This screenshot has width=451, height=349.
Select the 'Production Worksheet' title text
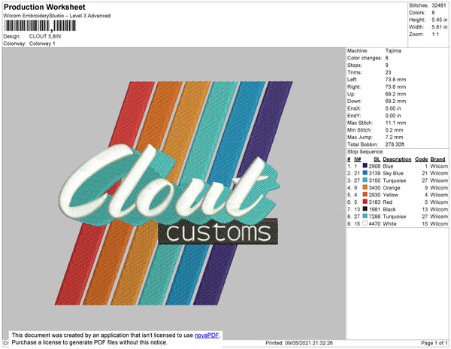tap(44, 7)
